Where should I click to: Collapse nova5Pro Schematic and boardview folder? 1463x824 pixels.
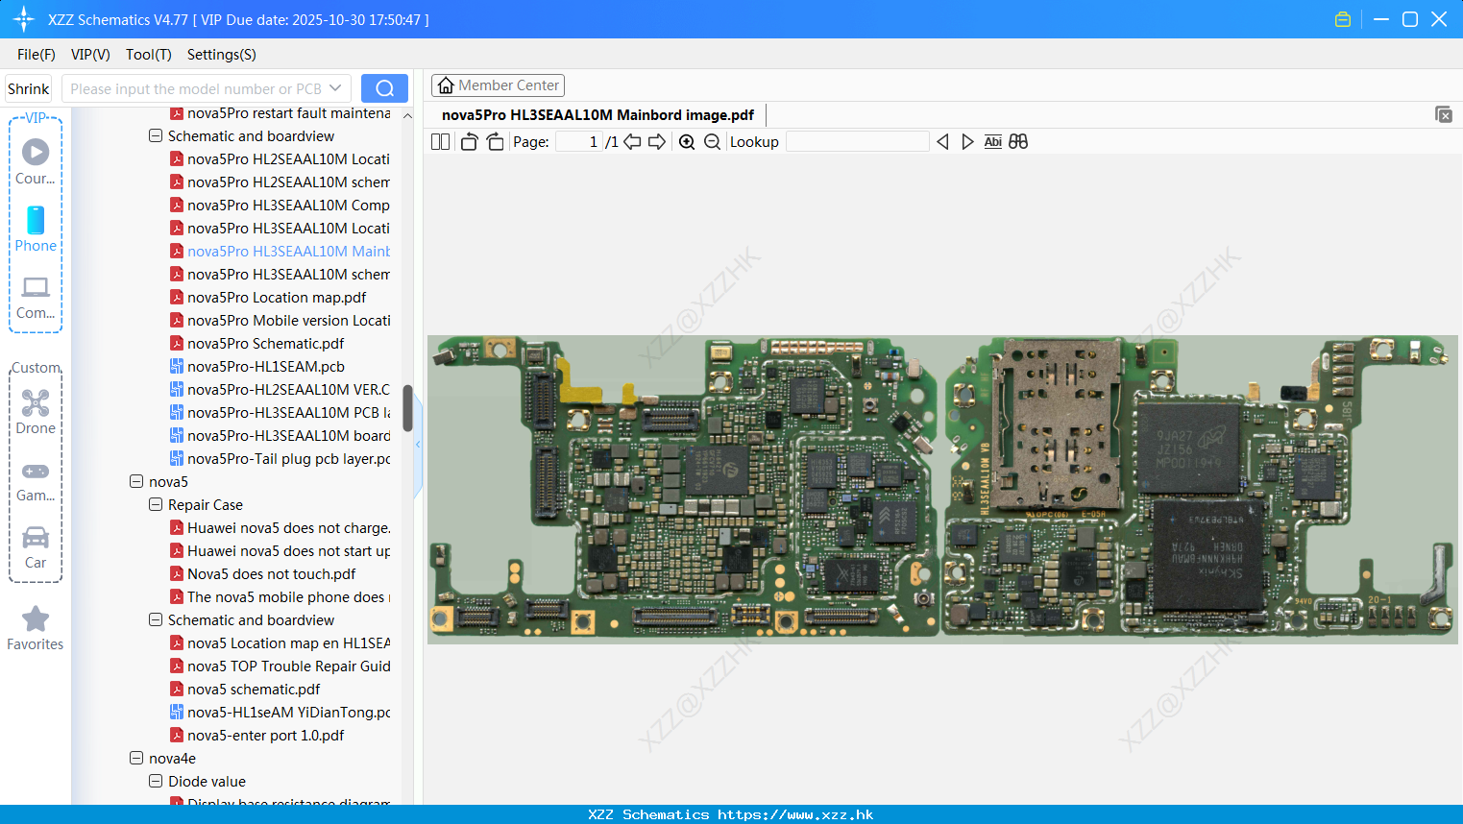(156, 136)
